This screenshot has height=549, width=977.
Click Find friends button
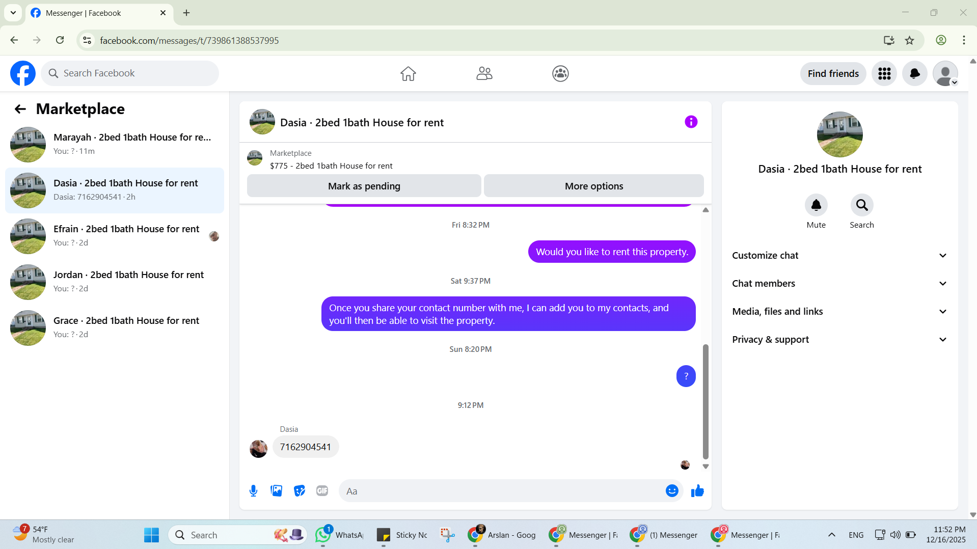(833, 73)
